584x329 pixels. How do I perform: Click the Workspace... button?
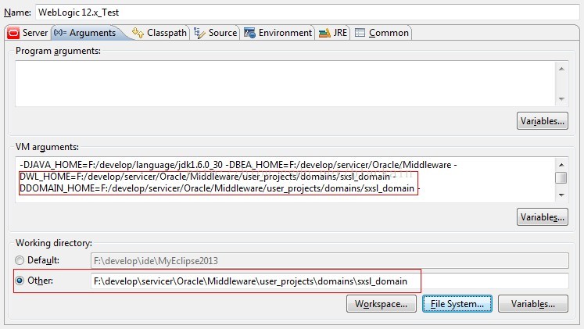point(382,304)
